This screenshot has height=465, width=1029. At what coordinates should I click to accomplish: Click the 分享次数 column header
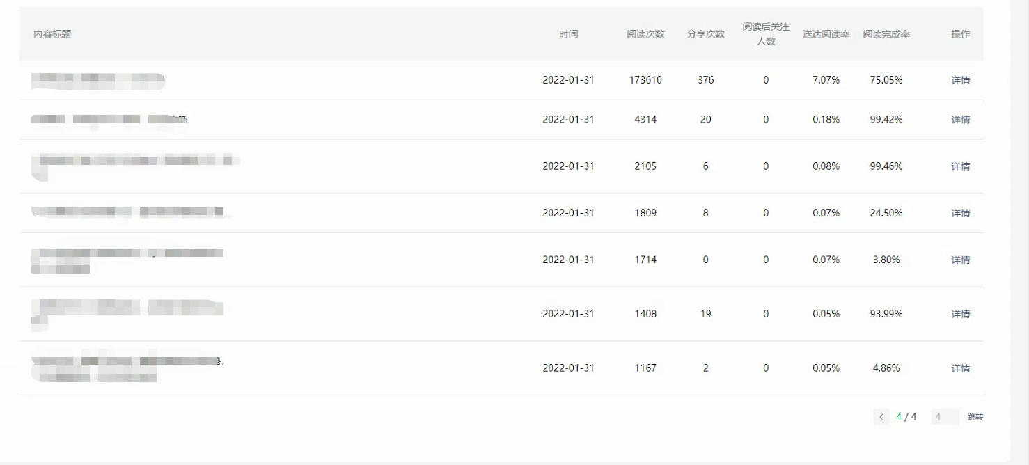[x=706, y=34]
